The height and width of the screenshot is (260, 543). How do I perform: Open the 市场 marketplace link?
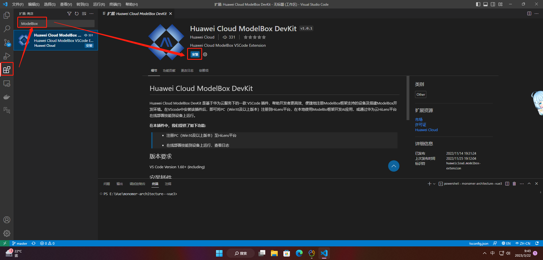pyautogui.click(x=419, y=120)
